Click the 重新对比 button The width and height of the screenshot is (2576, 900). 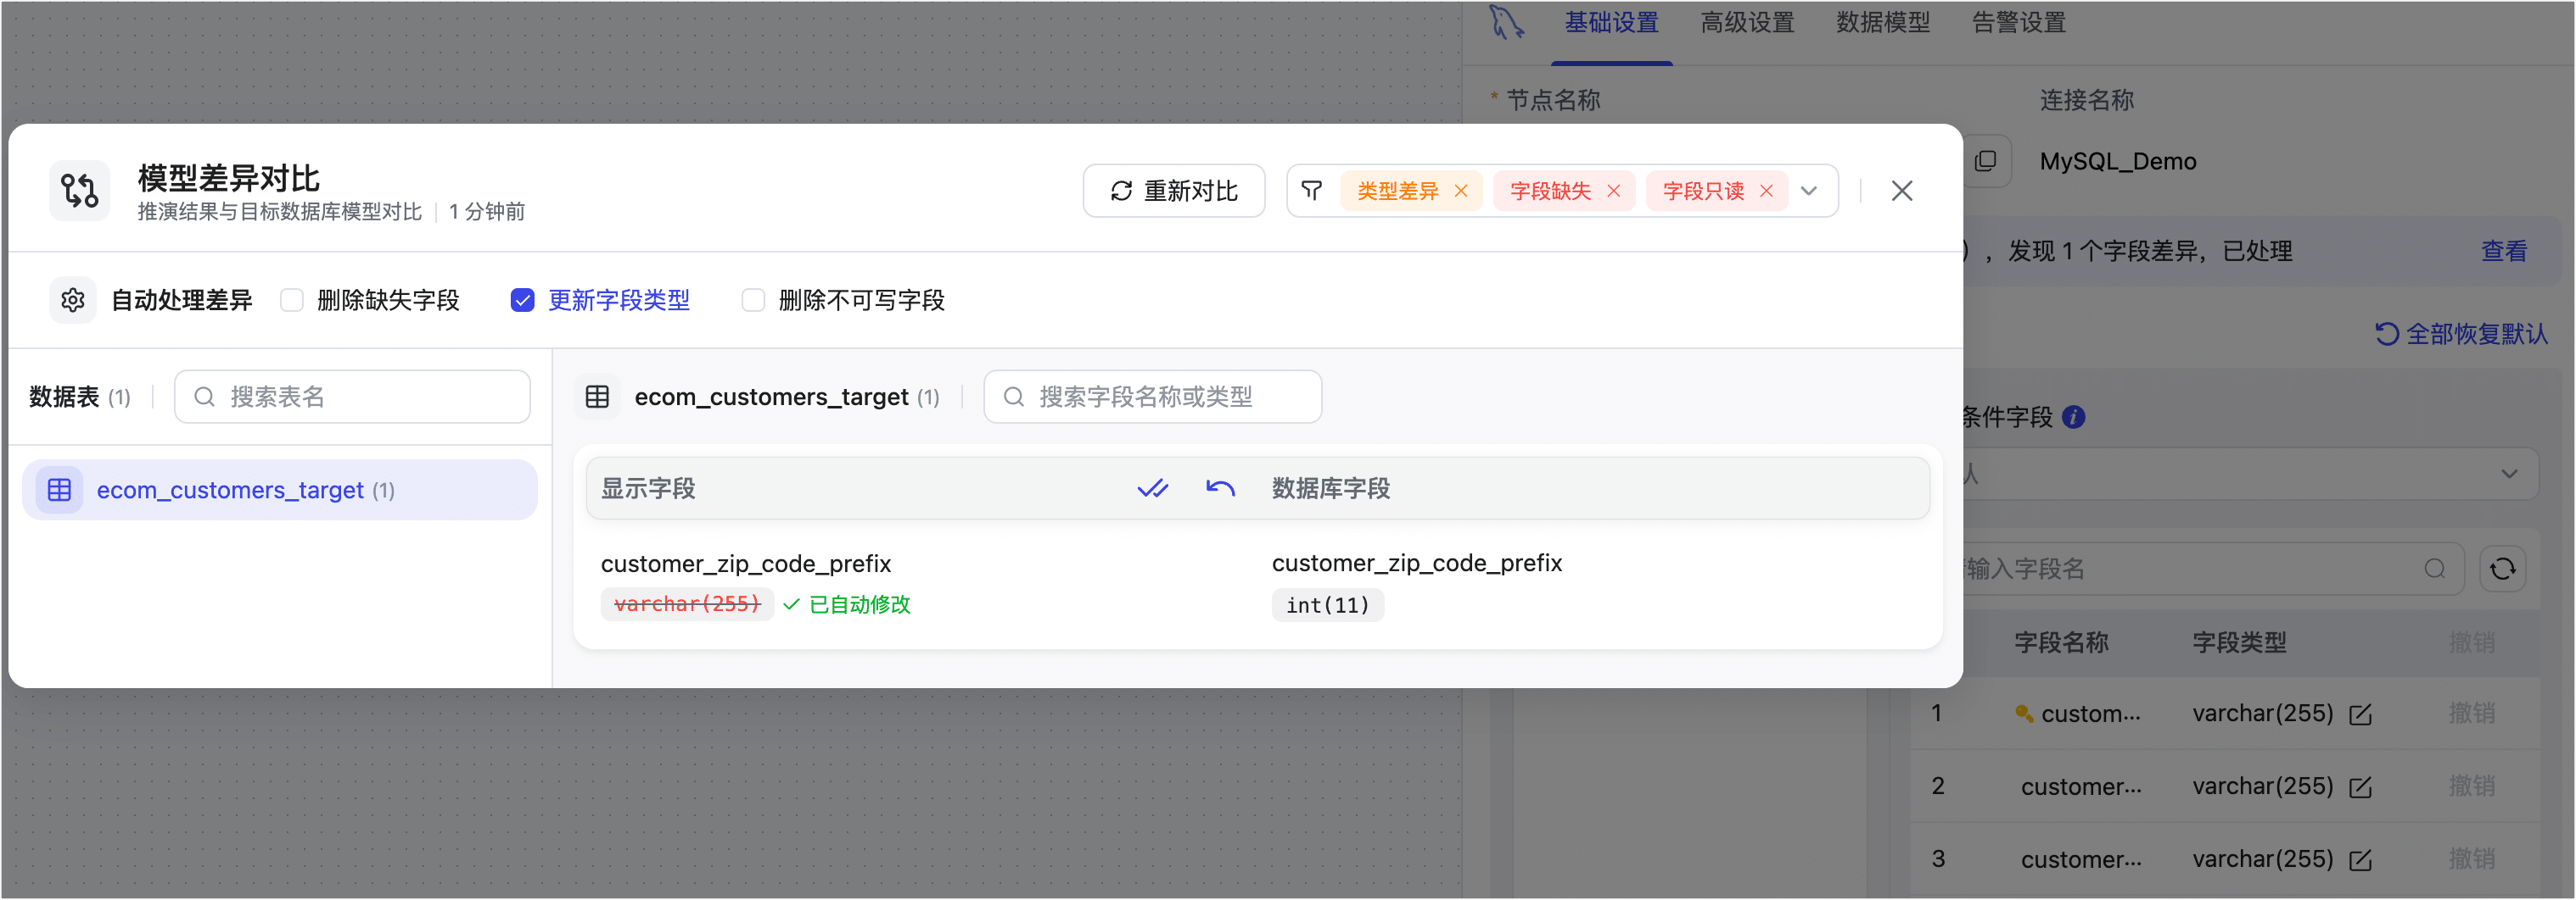click(1174, 190)
